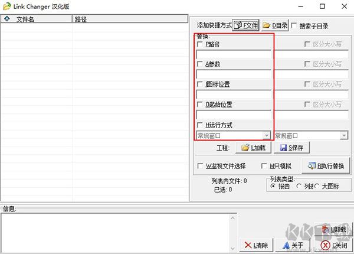The height and width of the screenshot is (254, 354).
Task: Select the 报告 list type radio
Action: point(273,186)
